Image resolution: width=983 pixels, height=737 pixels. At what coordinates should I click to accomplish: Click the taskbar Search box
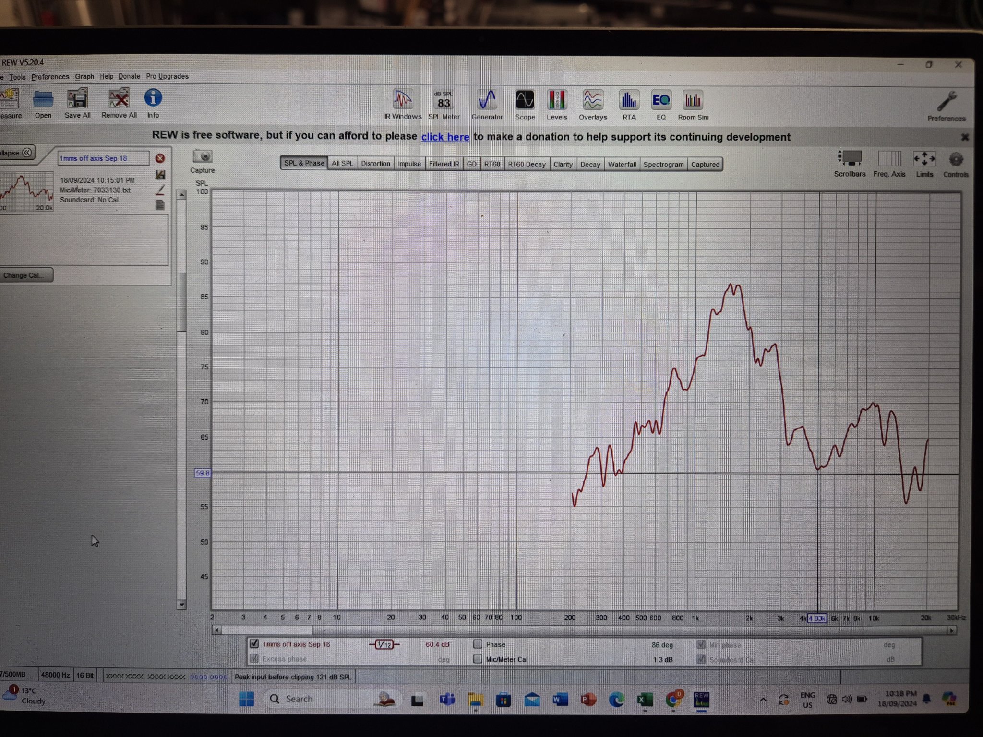pyautogui.click(x=331, y=699)
